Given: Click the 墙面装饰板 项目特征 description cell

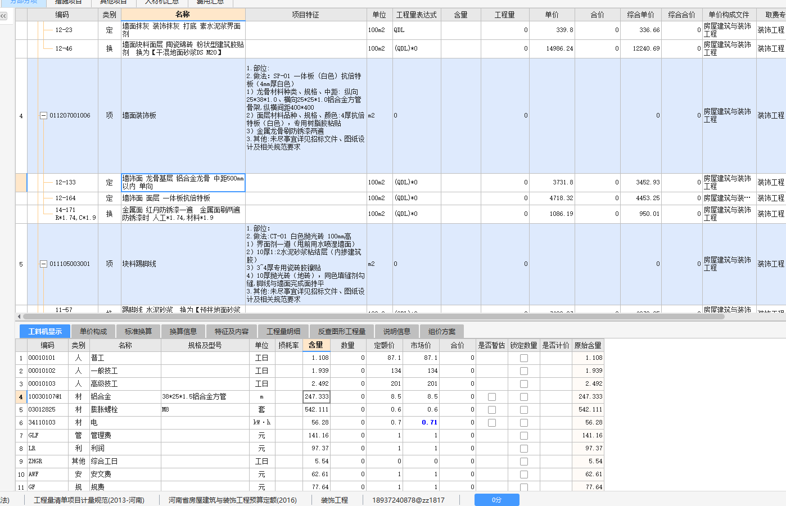Looking at the screenshot, I should (x=306, y=115).
